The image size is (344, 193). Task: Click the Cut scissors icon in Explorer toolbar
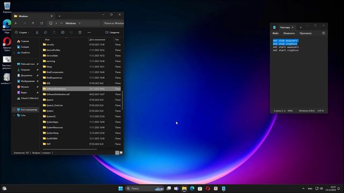37,32
